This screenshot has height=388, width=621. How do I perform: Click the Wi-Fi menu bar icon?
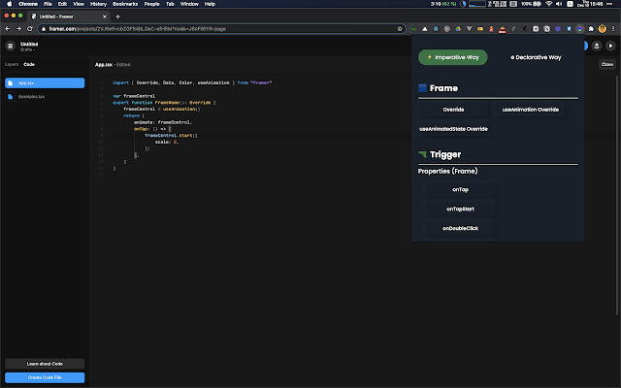click(x=548, y=4)
